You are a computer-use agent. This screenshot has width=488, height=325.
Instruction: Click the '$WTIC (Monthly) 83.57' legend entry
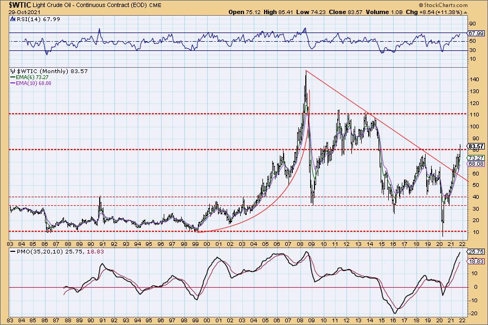(52, 71)
